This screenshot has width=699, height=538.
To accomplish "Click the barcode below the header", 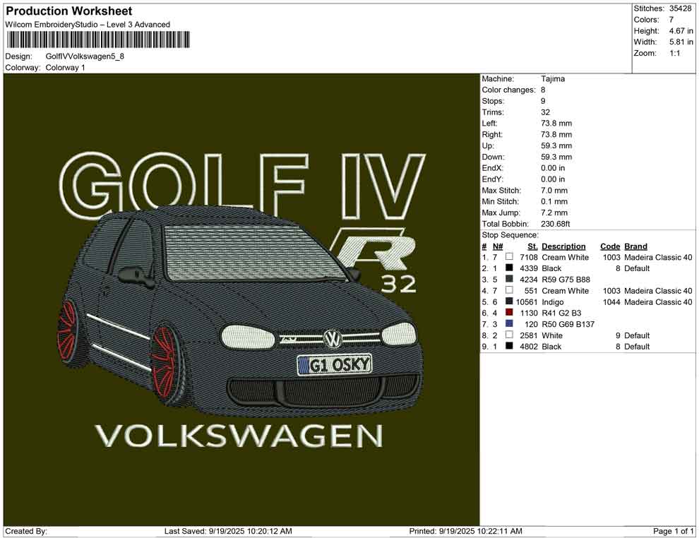I will pos(98,40).
